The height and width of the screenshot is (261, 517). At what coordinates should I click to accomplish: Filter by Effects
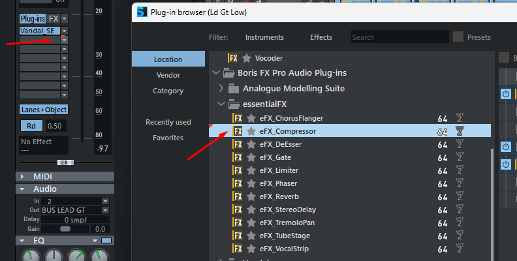click(321, 37)
